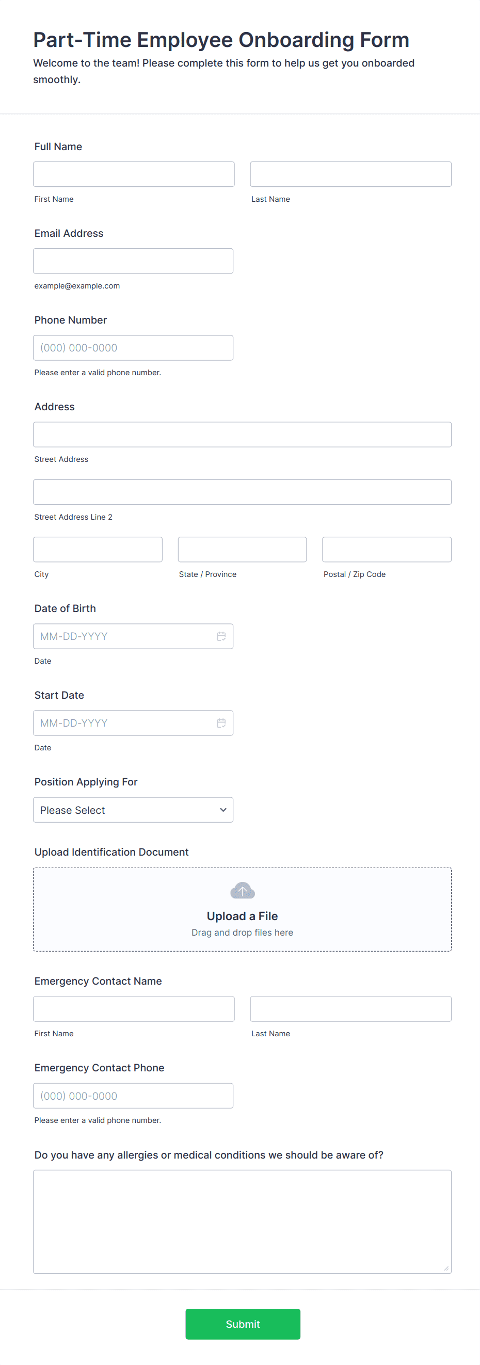480x1365 pixels.
Task: Click the First Name field under Full Name
Action: click(x=134, y=174)
